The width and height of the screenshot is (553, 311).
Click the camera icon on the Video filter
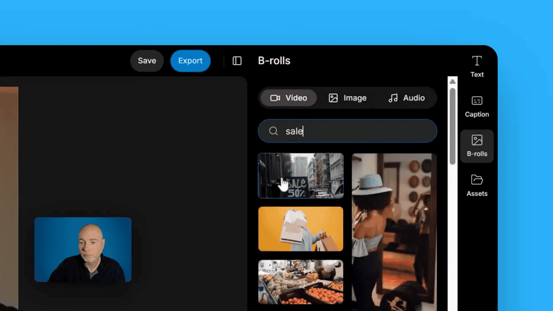275,98
